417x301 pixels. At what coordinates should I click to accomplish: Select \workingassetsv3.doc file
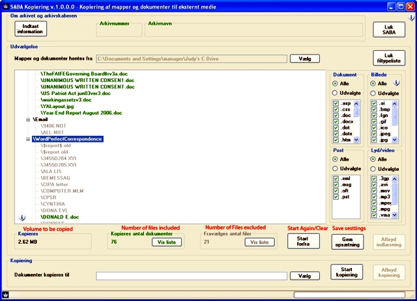tap(66, 100)
